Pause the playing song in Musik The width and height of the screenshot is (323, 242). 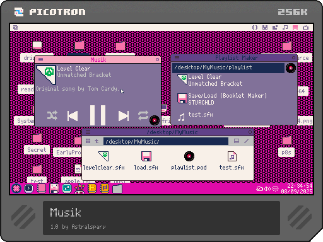pyautogui.click(x=98, y=115)
